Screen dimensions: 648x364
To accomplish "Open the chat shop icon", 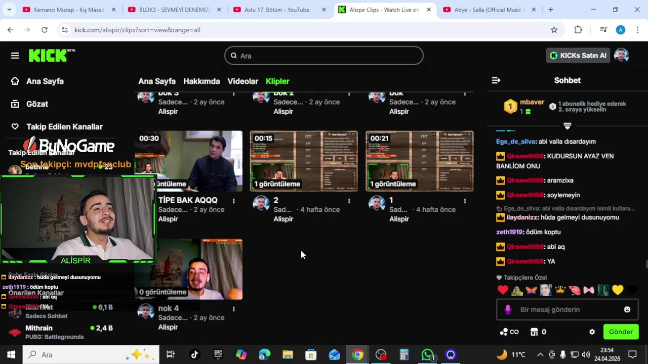I will pyautogui.click(x=534, y=332).
